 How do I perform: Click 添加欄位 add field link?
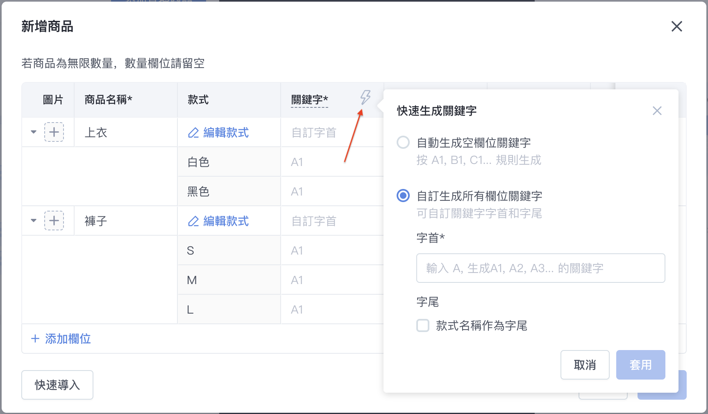coord(61,339)
